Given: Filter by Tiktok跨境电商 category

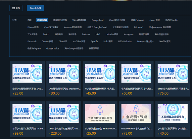Looking at the screenshot, I should 79,20.
